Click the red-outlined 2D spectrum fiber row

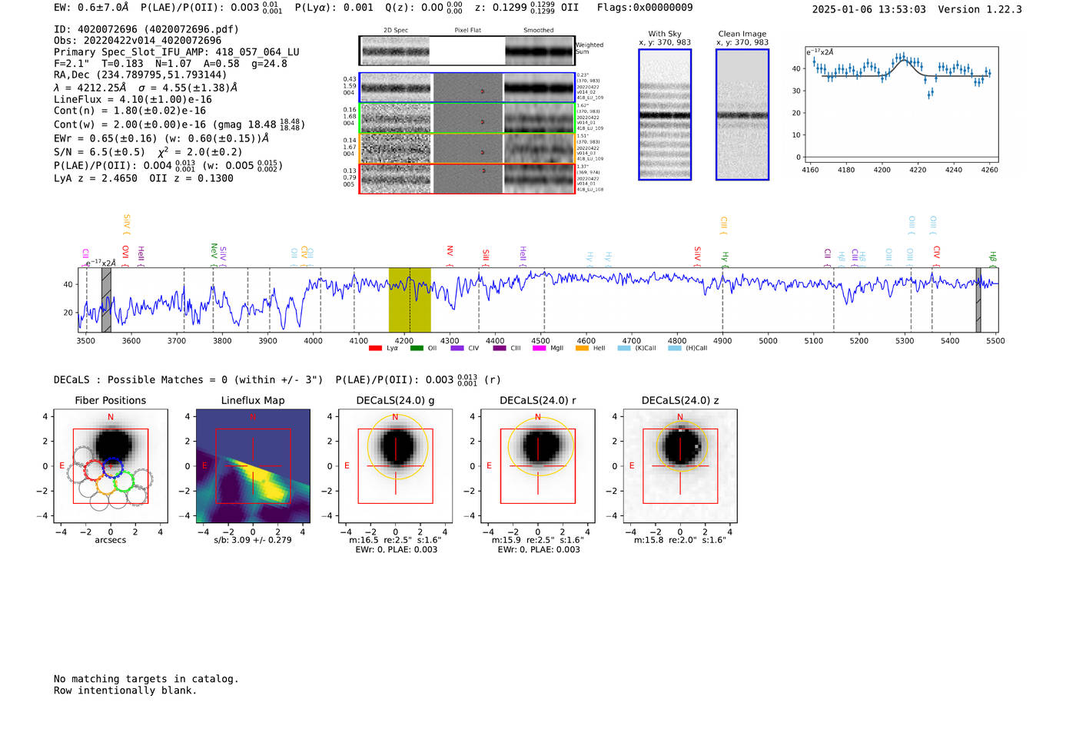467,178
